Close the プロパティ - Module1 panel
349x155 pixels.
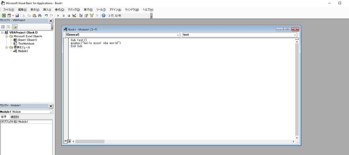click(x=51, y=106)
